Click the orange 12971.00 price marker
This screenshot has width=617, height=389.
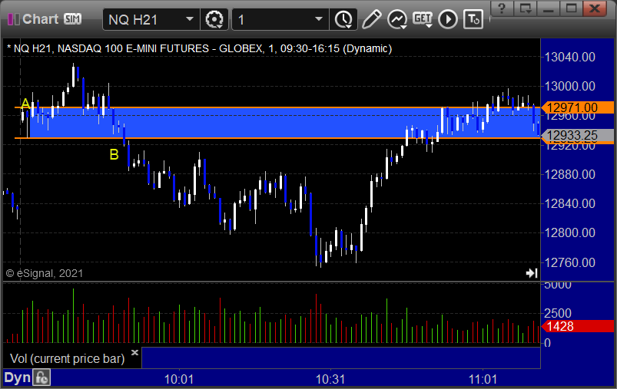coord(577,107)
